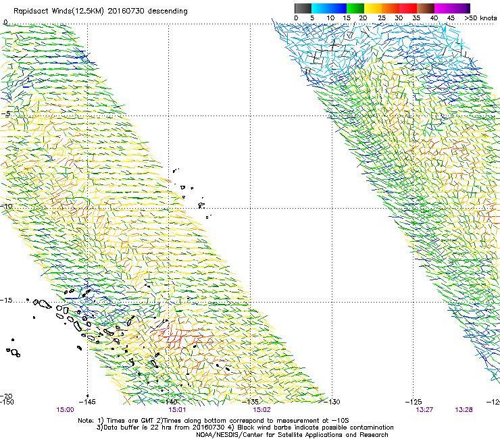Click the 'Data buffer is 22 hrs' note line
This screenshot has height=439, width=500.
[245, 428]
